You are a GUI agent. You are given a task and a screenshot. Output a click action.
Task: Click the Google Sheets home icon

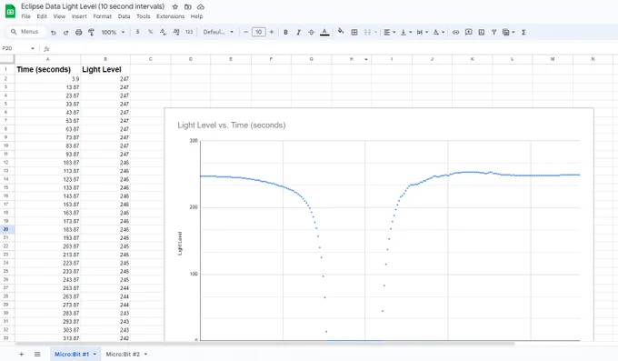(10, 11)
